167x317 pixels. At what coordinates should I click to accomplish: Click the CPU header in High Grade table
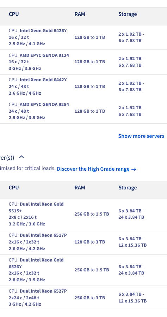pos(14,188)
